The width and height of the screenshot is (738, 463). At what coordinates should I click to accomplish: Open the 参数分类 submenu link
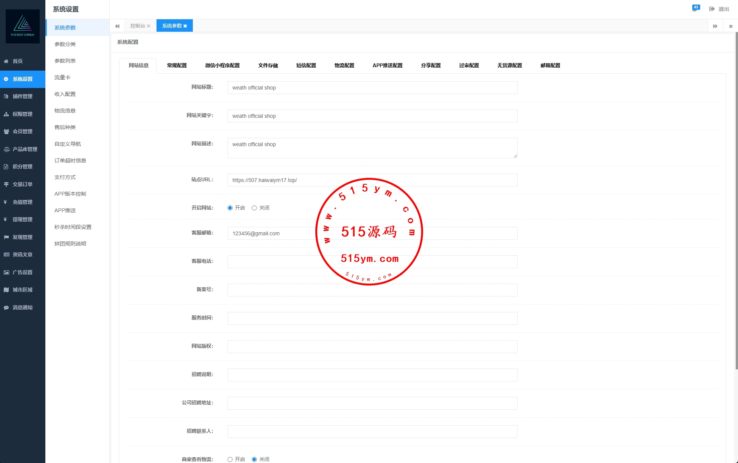click(x=65, y=44)
